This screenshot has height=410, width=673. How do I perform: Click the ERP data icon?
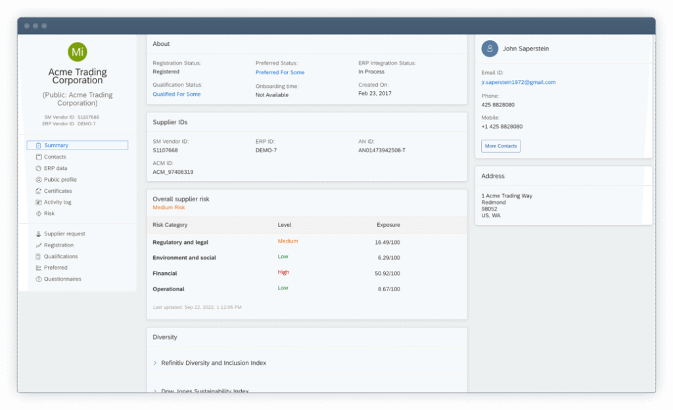(39, 169)
